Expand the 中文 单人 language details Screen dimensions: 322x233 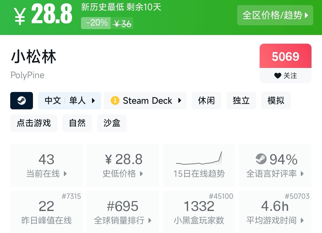click(x=70, y=101)
